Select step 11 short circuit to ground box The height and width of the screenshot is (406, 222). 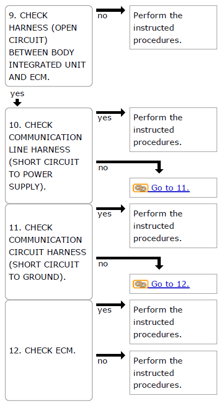pos(49,252)
